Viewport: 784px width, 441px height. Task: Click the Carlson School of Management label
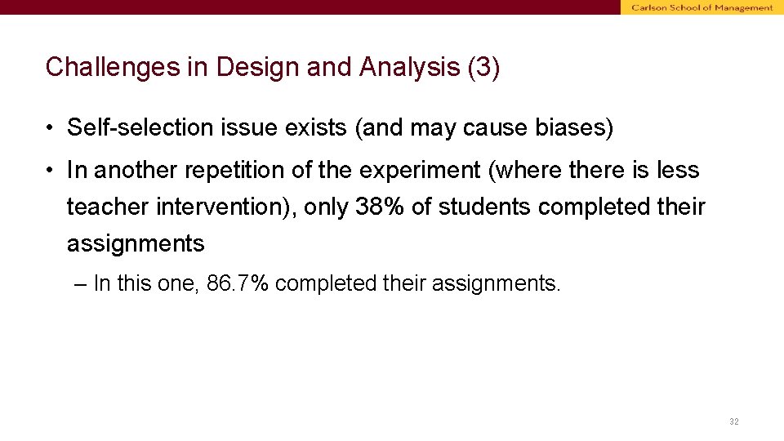coord(702,7)
